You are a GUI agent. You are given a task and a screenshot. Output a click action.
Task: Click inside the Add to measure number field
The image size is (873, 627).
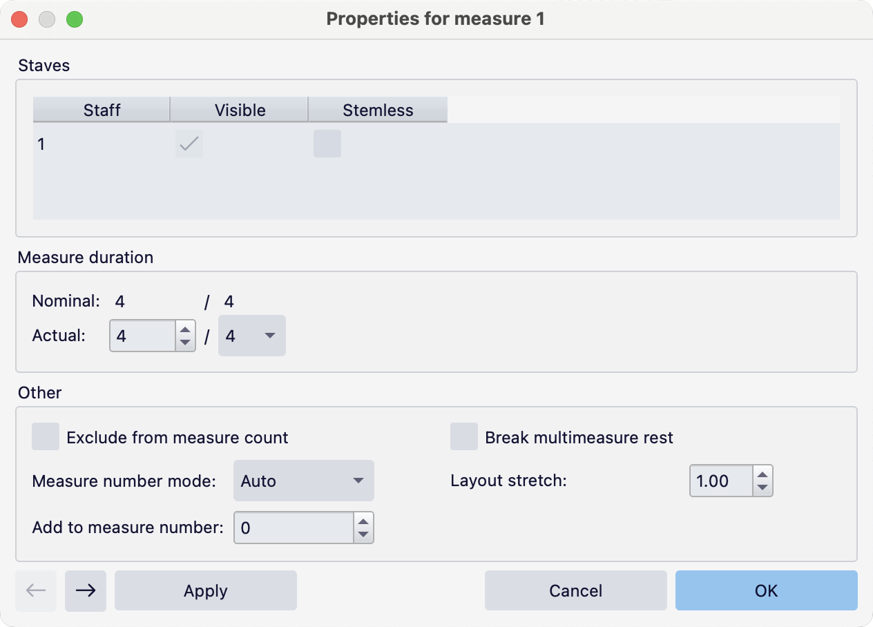coord(290,528)
